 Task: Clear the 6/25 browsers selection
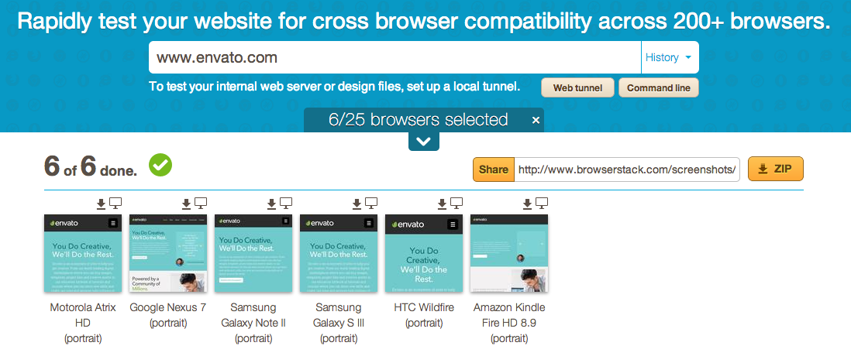click(x=536, y=120)
